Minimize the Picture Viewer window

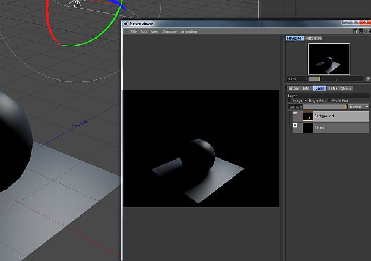(347, 23)
